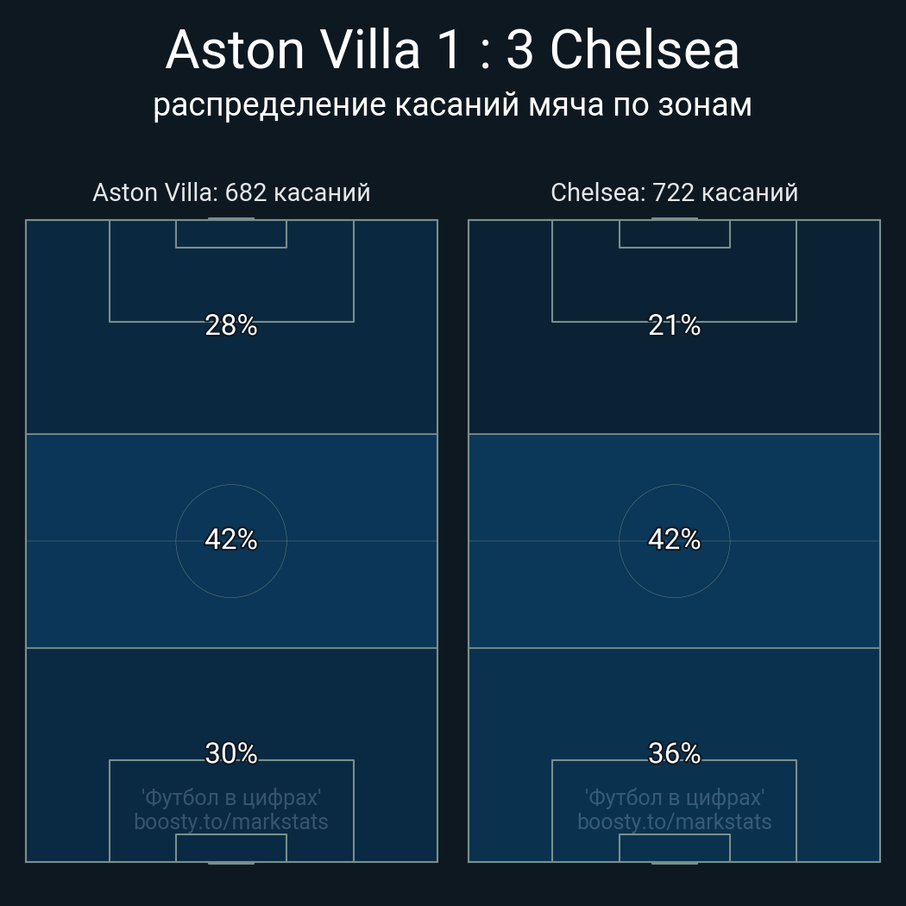Open boosty.to/markstats link on Chelsea pitch
The height and width of the screenshot is (906, 906).
(674, 821)
